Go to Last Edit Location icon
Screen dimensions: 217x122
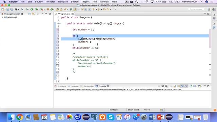[104, 9]
